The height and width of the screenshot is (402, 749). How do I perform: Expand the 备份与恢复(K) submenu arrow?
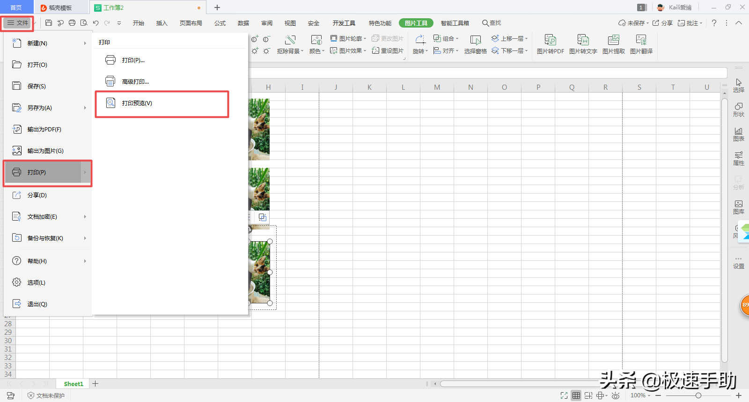coord(85,238)
